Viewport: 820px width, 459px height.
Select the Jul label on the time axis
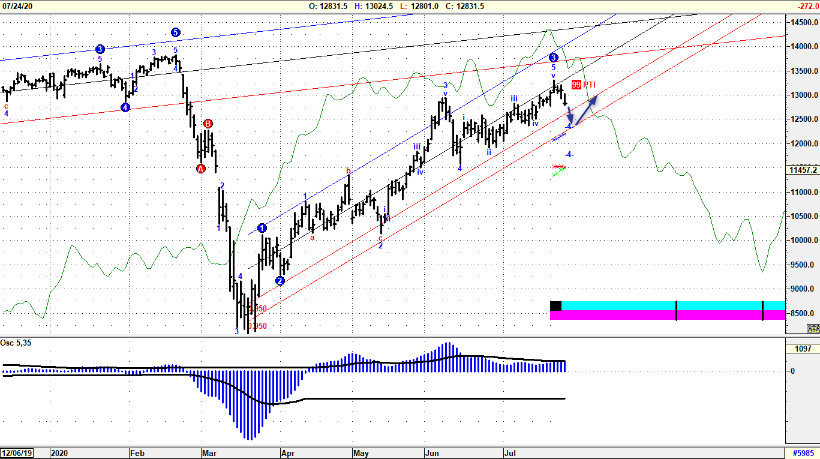(511, 454)
